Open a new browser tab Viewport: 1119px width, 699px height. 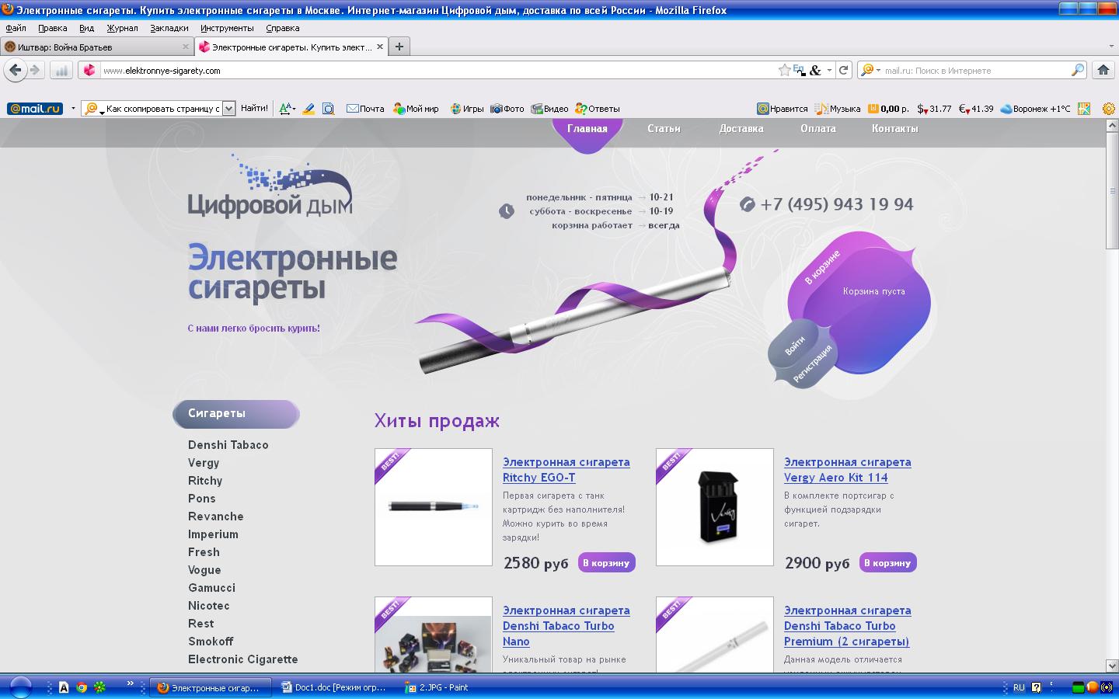point(399,47)
